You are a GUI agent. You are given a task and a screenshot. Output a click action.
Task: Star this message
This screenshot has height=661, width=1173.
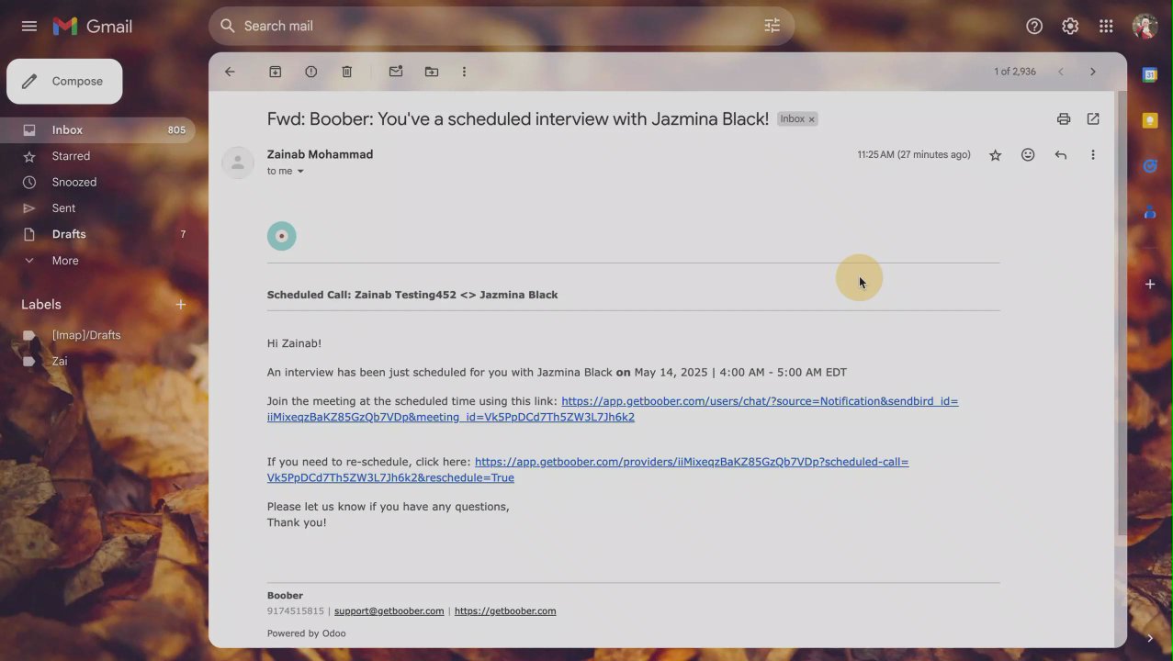click(995, 155)
